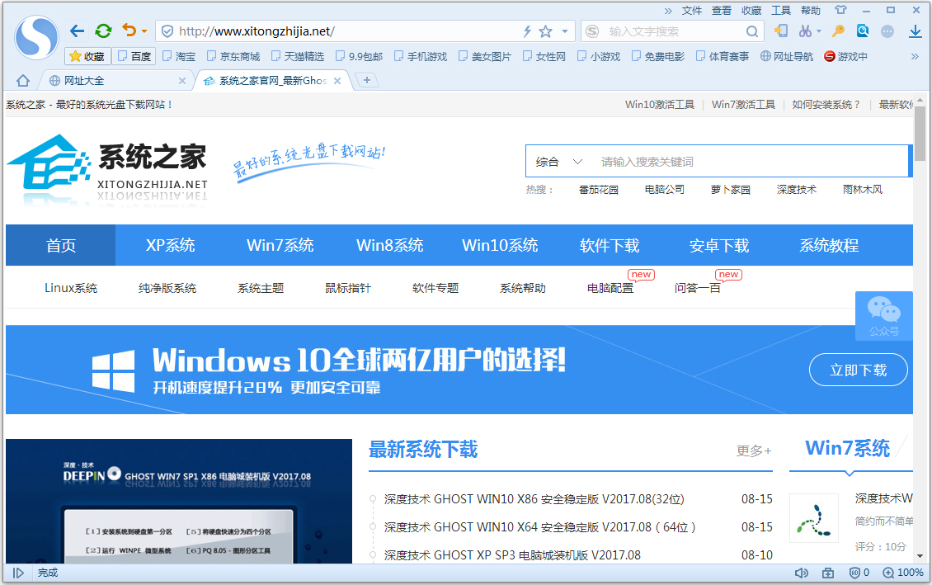Open the screenshot scissors tool
Image resolution: width=932 pixels, height=585 pixels.
[x=805, y=31]
